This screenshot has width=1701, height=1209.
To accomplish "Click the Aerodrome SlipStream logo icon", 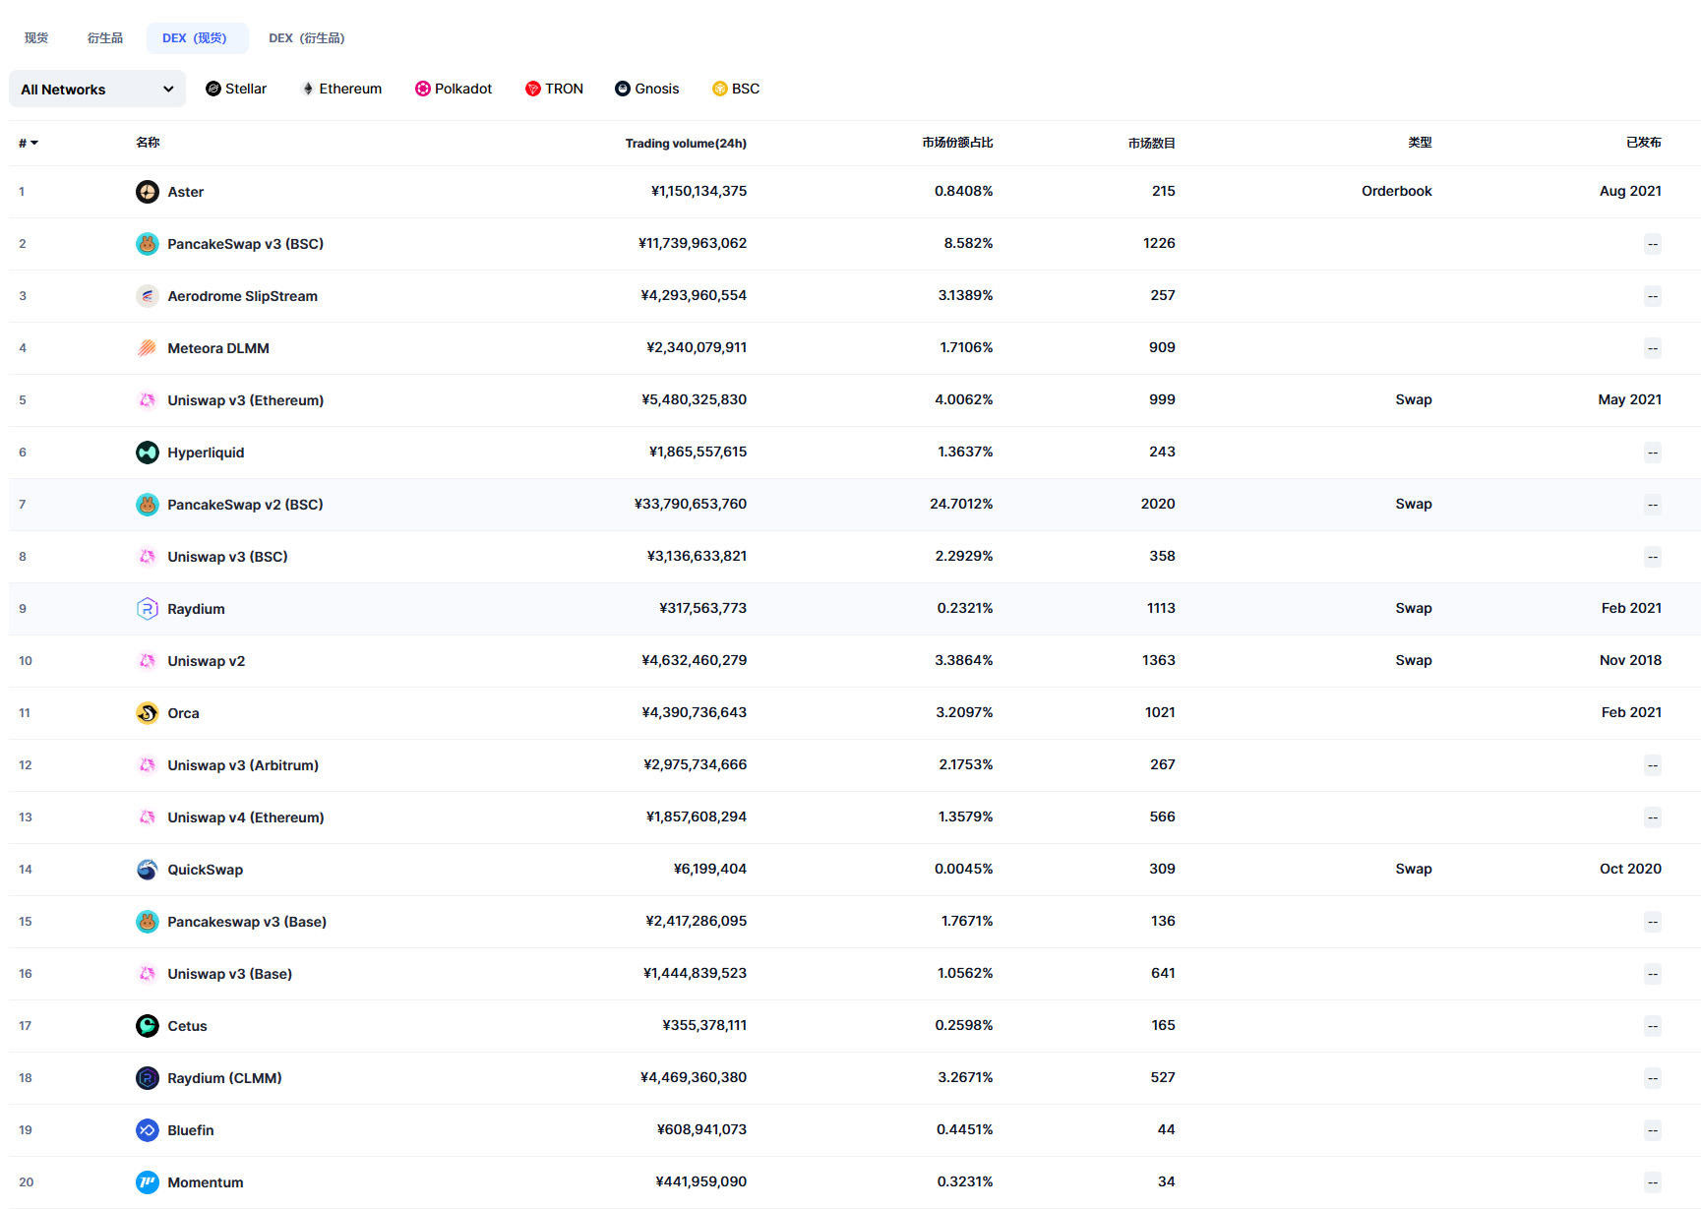I will 147,296.
